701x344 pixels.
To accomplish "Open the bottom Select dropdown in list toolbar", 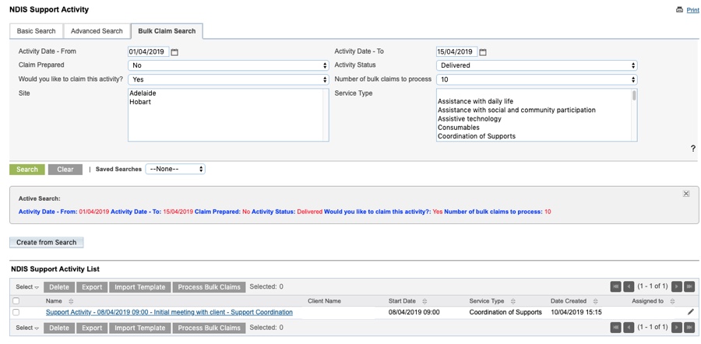I will [27, 328].
